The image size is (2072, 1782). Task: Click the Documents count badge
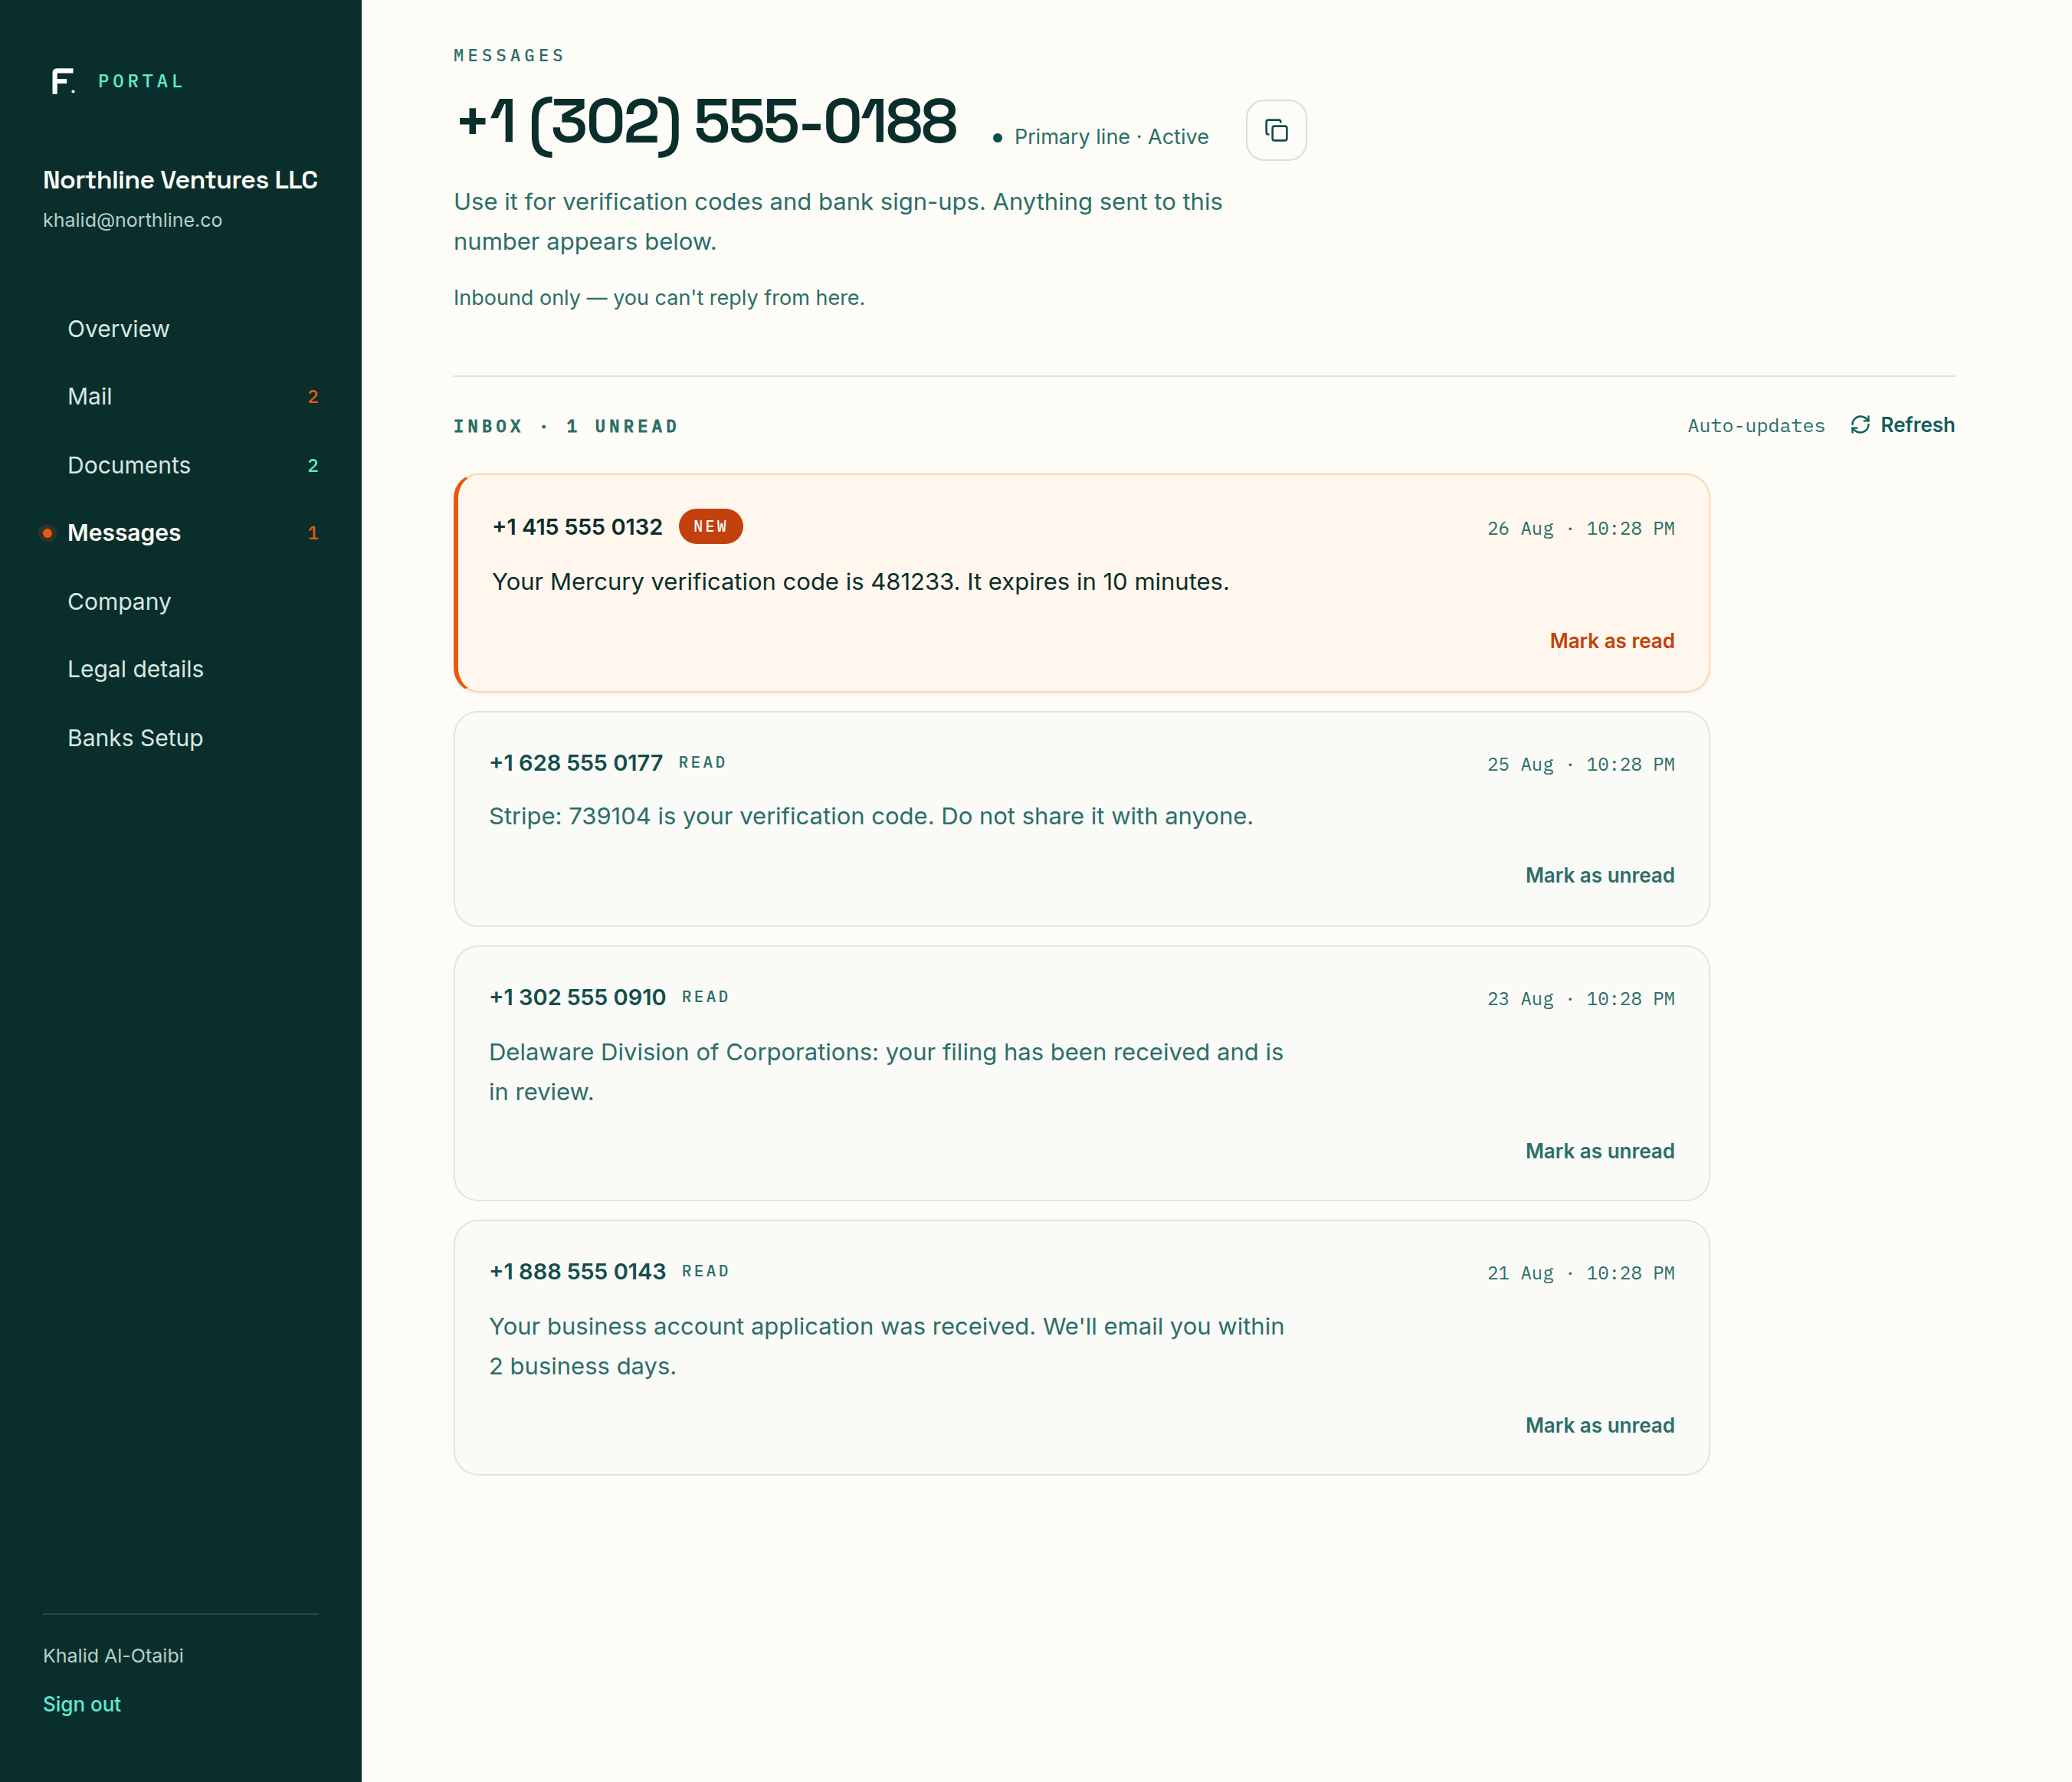313,465
